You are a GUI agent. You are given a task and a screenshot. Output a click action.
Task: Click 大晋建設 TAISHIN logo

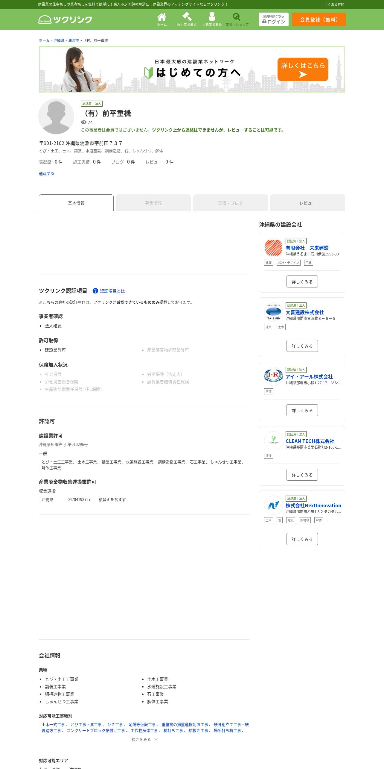[273, 312]
